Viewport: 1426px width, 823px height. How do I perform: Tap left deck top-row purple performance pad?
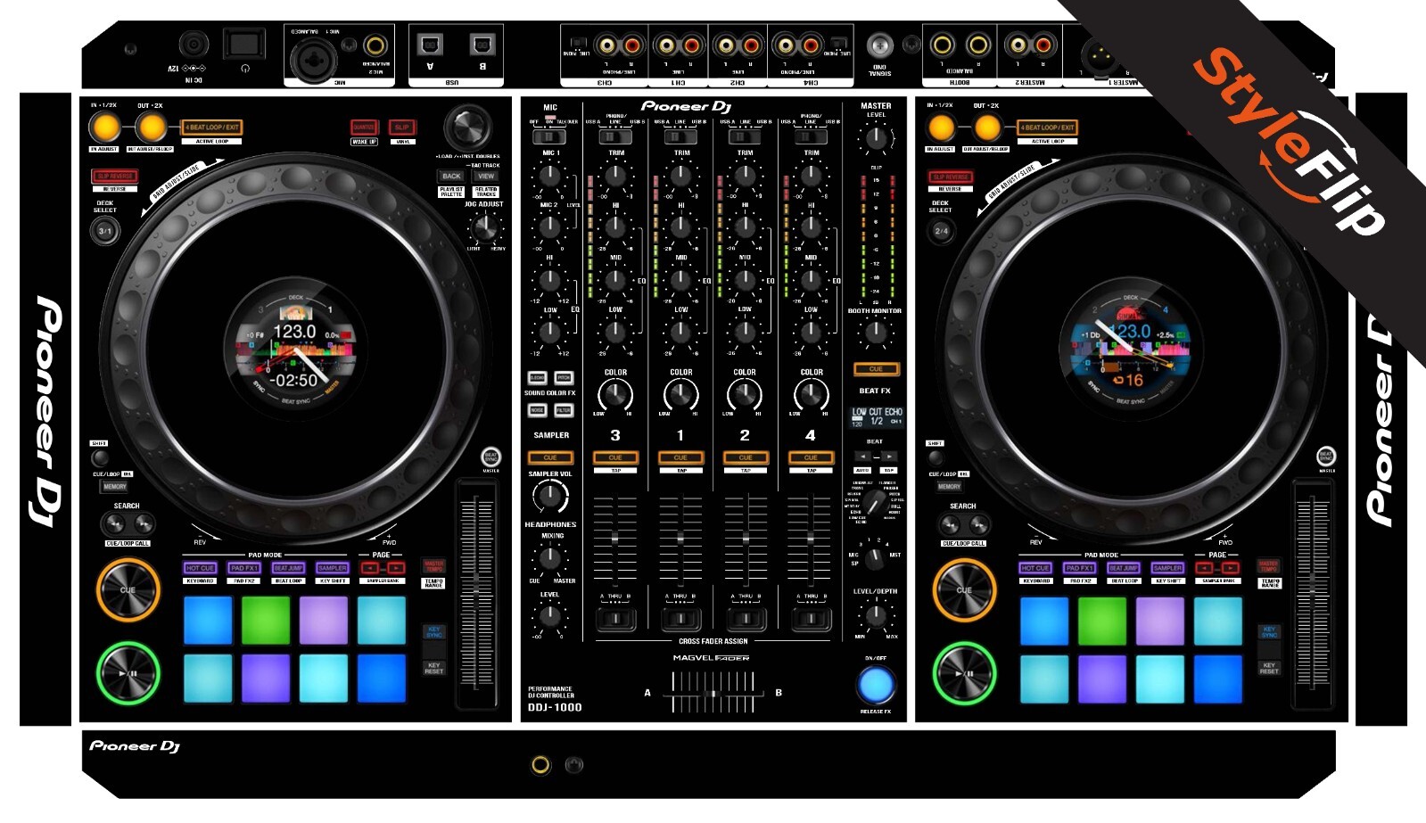[x=324, y=621]
